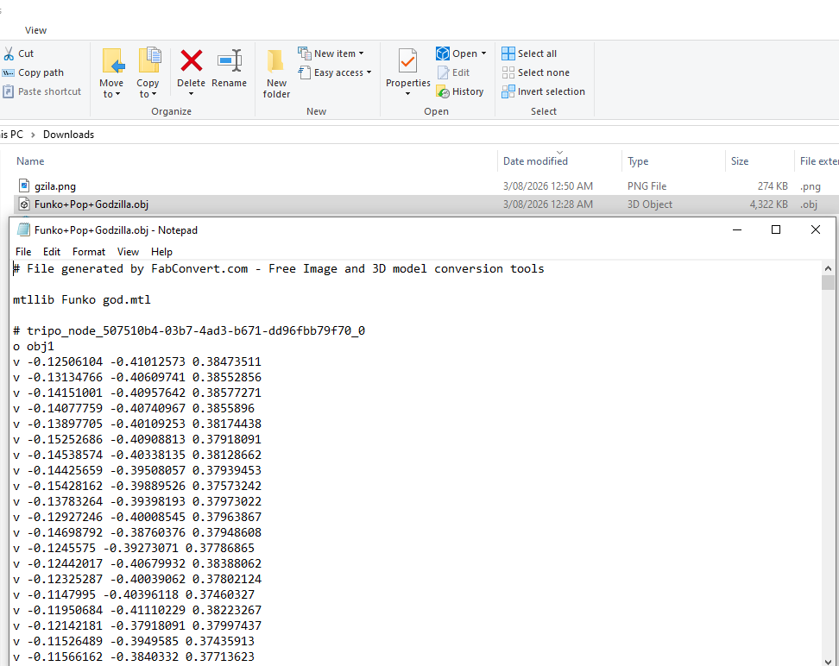Click the Notepad title bar icon
839x666 pixels.
(x=23, y=230)
